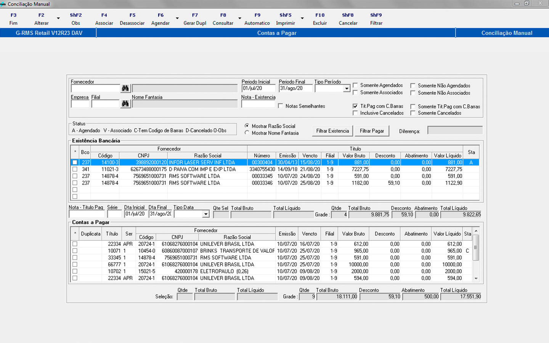
Task: Tick the Notas Semelhantes checkbox
Action: 281,106
